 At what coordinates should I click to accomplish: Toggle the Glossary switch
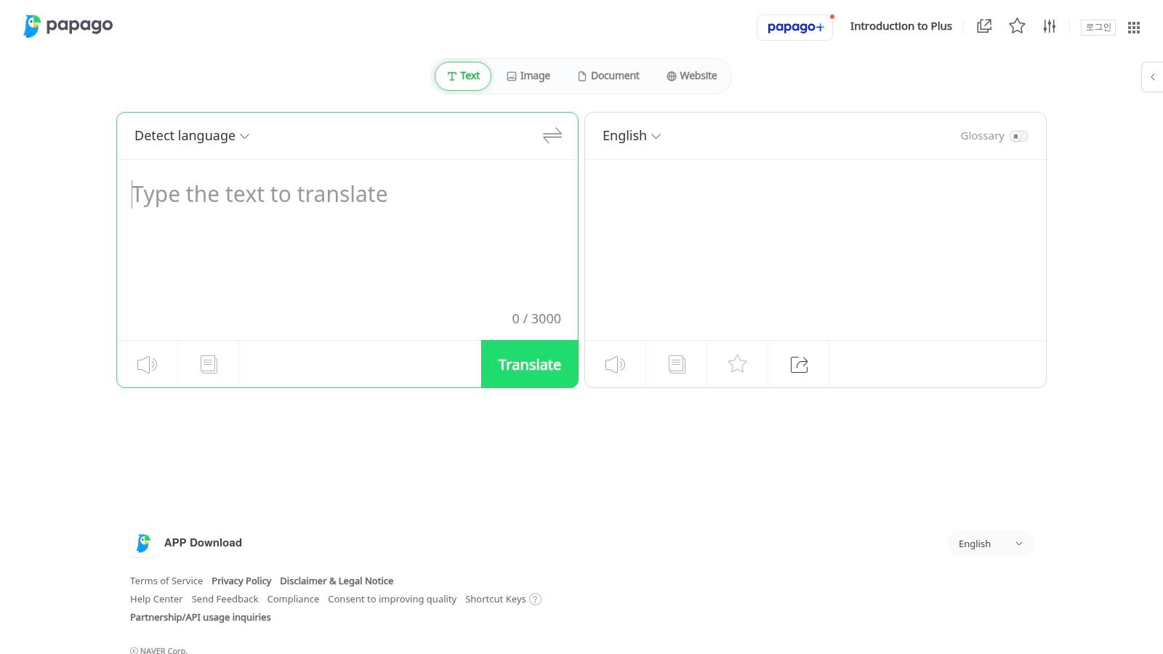[x=1019, y=136]
